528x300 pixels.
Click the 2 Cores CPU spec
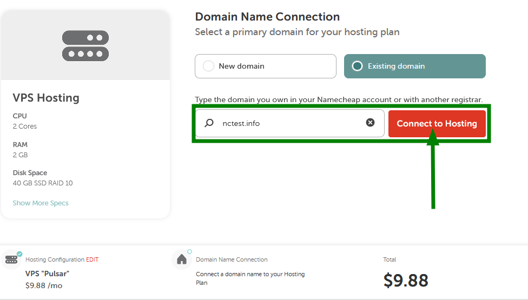pyautogui.click(x=25, y=126)
